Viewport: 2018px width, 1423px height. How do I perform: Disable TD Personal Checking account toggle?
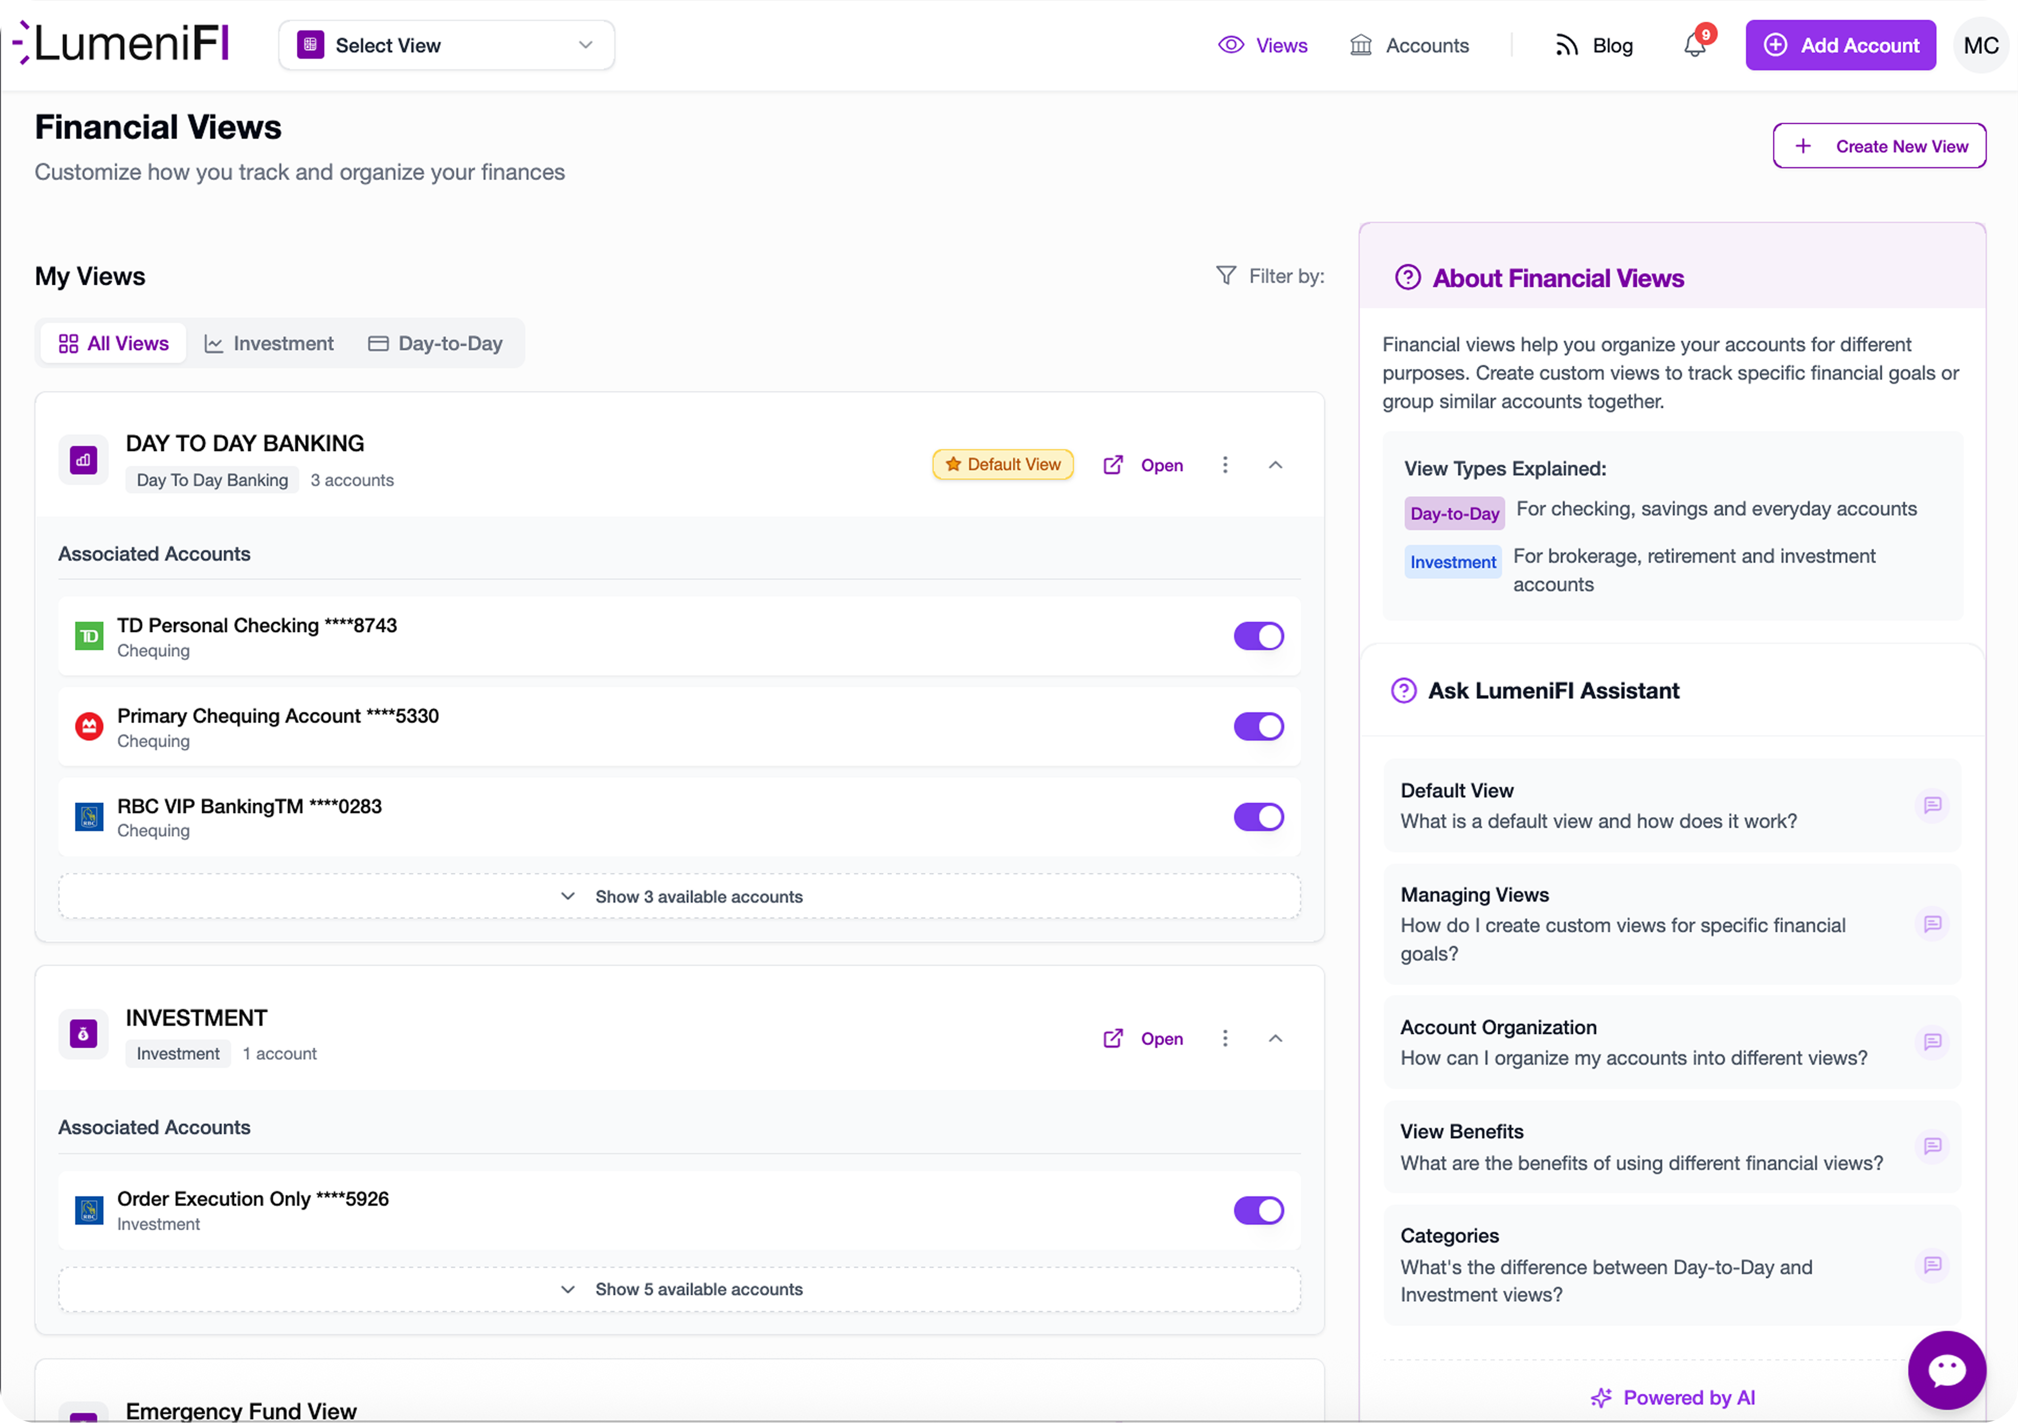pyautogui.click(x=1259, y=636)
